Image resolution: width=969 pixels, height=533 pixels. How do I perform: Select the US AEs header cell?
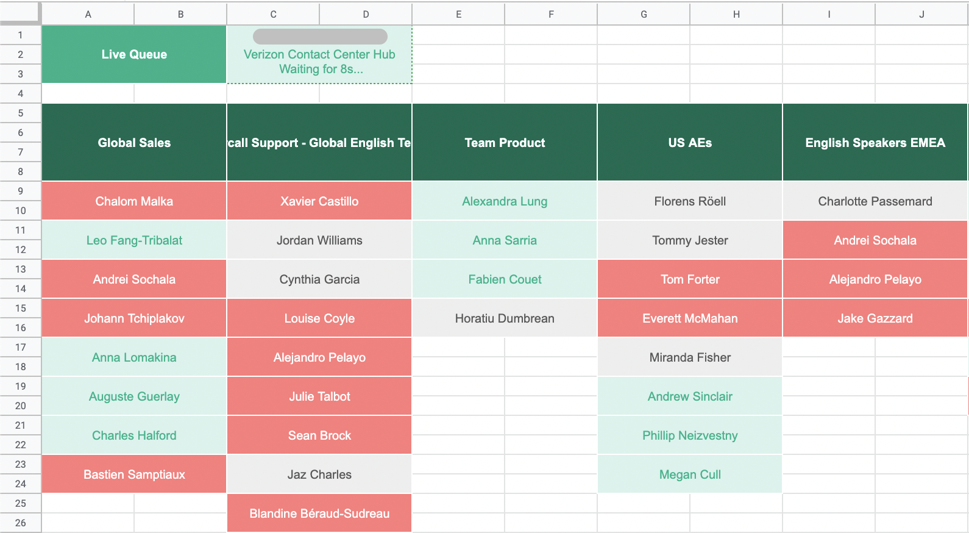click(690, 143)
